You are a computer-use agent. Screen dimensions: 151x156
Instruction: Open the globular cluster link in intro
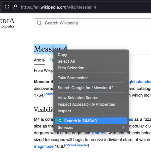[140, 82]
